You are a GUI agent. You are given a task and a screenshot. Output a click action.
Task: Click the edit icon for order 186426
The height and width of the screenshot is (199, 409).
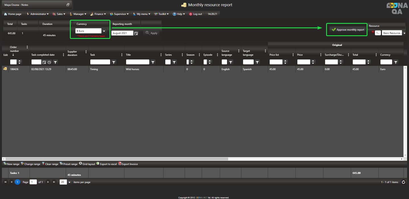[x=5, y=69]
